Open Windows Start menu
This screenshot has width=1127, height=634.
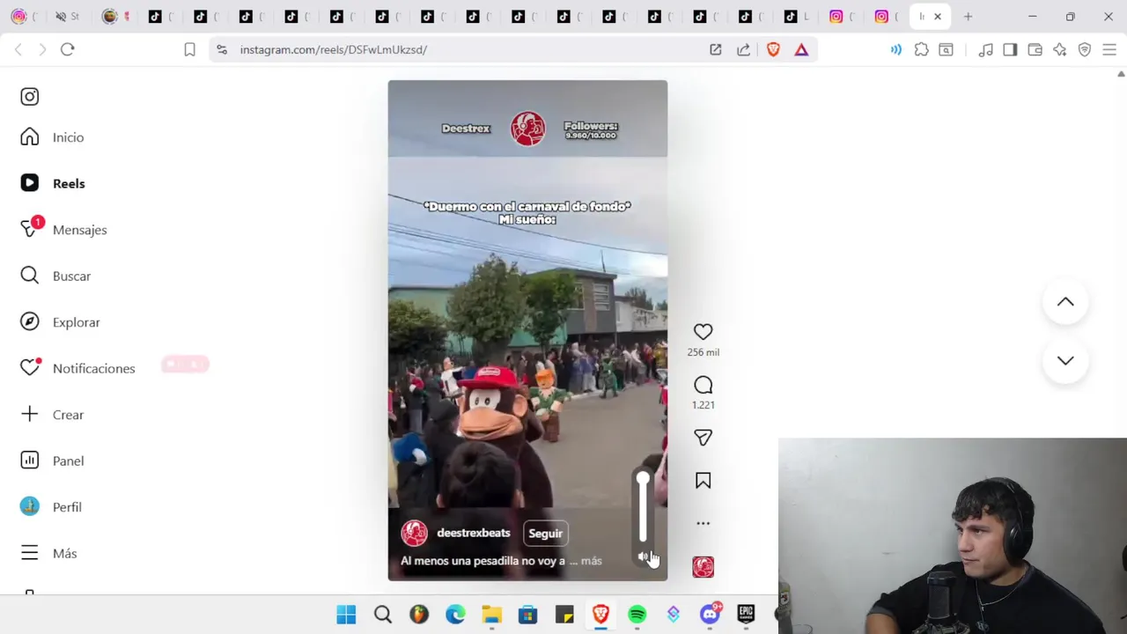point(346,615)
